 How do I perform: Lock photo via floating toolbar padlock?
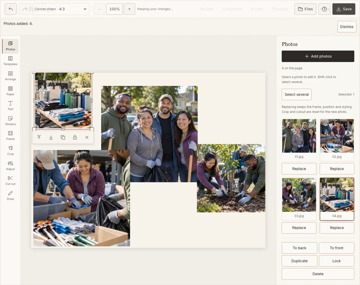[x=75, y=137]
